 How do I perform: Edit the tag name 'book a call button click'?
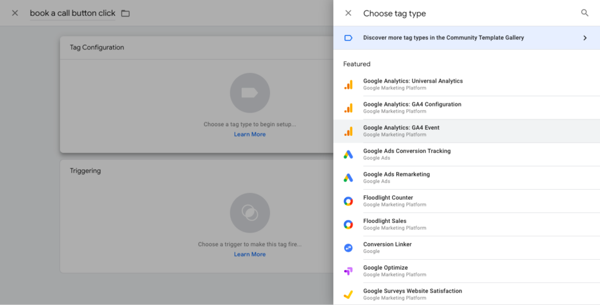pyautogui.click(x=72, y=13)
